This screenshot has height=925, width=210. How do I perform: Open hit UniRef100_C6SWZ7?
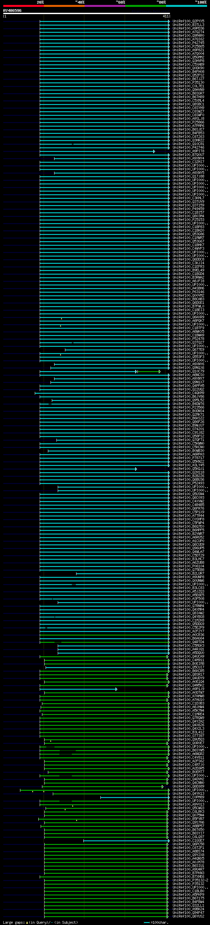[188, 111]
